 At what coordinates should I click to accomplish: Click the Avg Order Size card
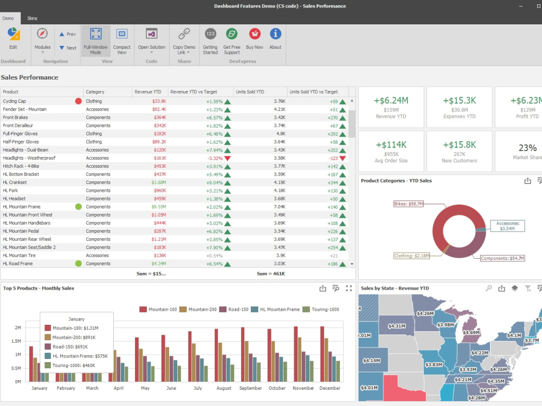tap(391, 151)
